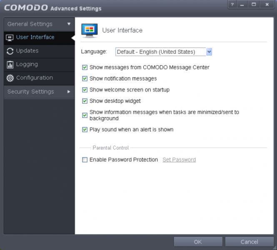Click the User Interface page heading text
277x250 pixels.
(x=122, y=30)
